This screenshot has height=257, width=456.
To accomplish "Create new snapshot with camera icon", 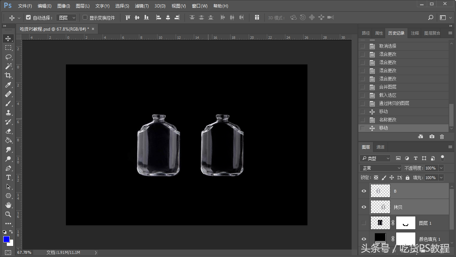I will pyautogui.click(x=432, y=137).
